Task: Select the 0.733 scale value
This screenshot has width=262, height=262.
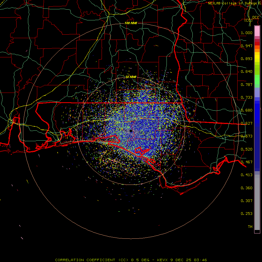Action: pos(247,98)
